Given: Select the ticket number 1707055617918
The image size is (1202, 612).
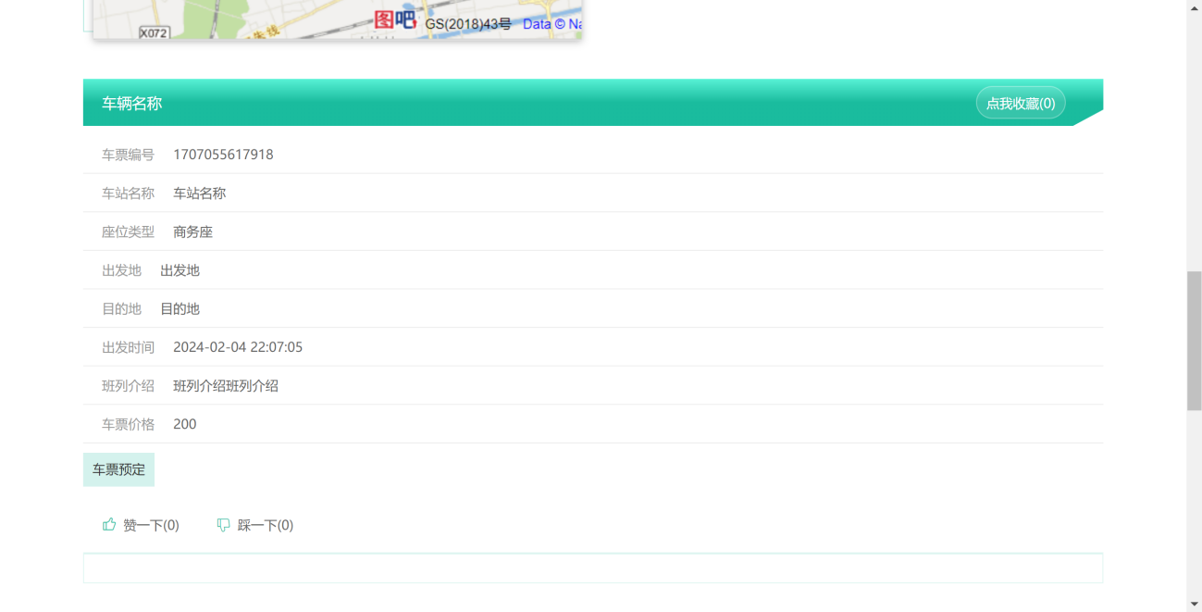Looking at the screenshot, I should (223, 155).
